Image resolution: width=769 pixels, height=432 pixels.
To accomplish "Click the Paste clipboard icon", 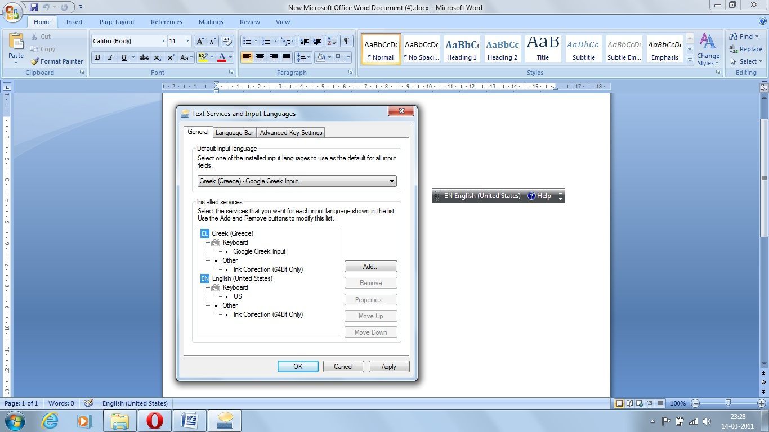I will pos(16,42).
